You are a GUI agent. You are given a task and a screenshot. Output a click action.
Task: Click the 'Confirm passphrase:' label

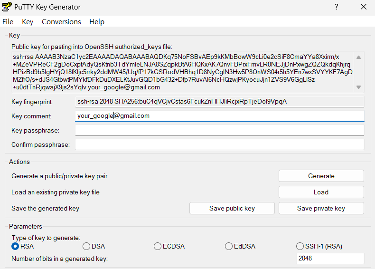(41, 145)
